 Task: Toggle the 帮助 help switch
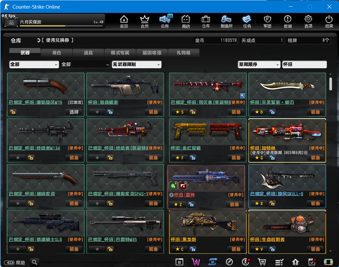pyautogui.click(x=9, y=263)
